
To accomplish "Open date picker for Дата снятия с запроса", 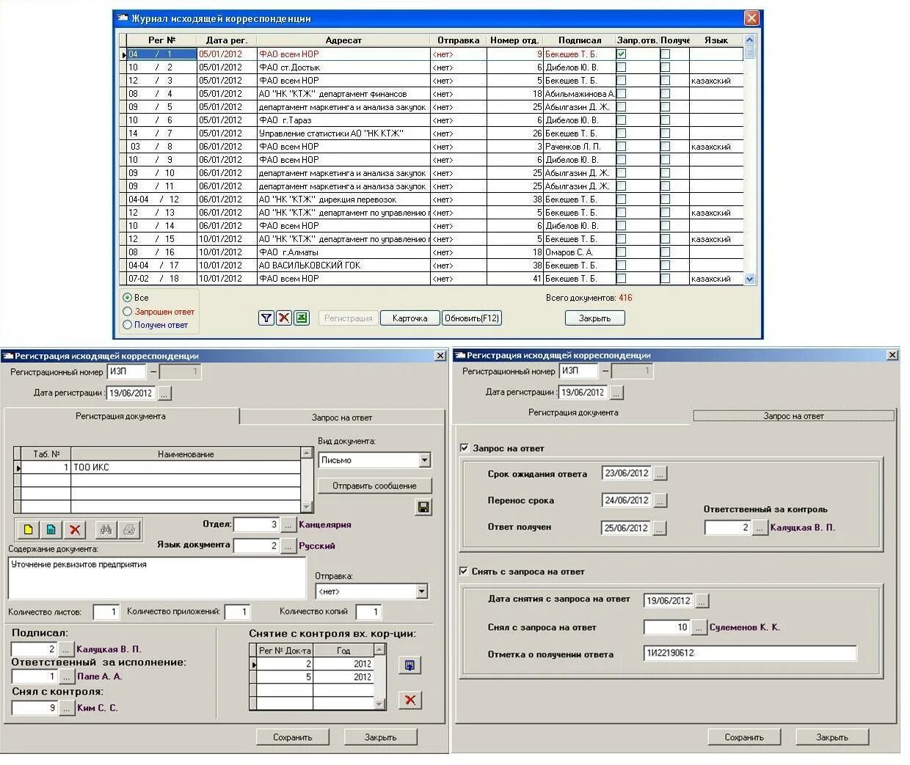I will pos(702,601).
